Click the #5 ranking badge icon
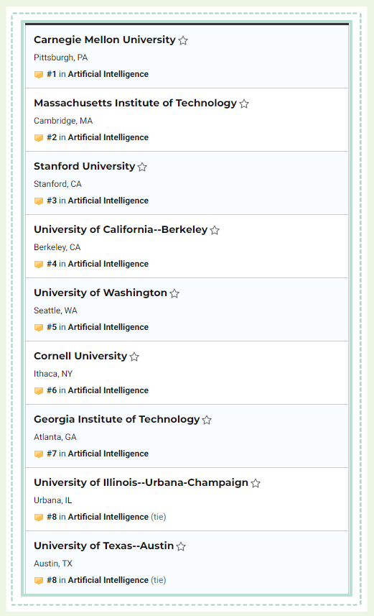The width and height of the screenshot is (374, 616). tap(39, 327)
